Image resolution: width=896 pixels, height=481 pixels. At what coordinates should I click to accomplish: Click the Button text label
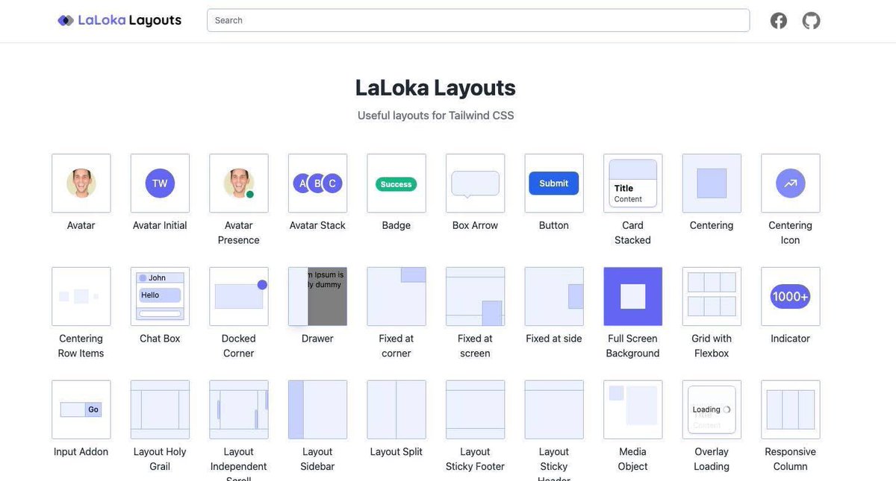(554, 225)
